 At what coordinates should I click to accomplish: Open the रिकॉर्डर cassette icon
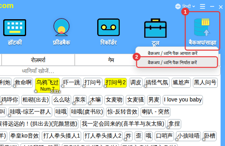coord(108,27)
